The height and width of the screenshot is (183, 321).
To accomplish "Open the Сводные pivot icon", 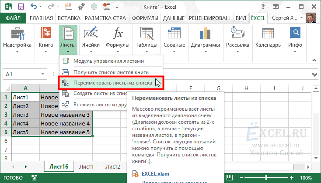I will 174,33.
